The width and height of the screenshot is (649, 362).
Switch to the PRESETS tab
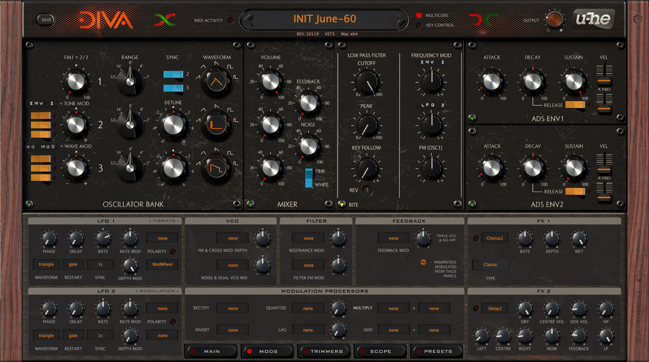pyautogui.click(x=437, y=351)
